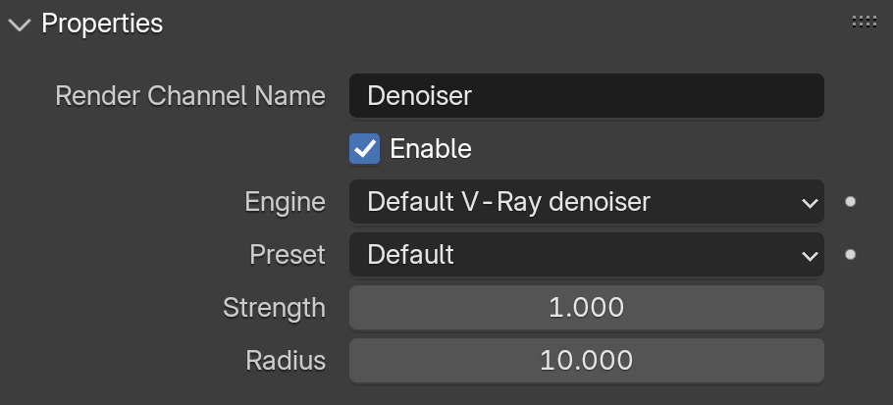Open the Preset dropdown set to Default
Viewport: 893px width, 405px height.
coord(587,255)
